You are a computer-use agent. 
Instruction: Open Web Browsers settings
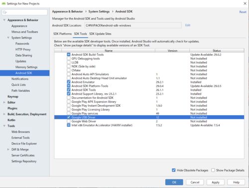coord(20,132)
